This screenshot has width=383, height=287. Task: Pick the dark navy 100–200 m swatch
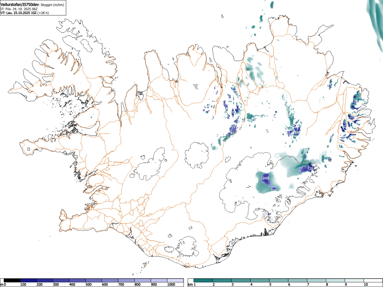(28, 280)
